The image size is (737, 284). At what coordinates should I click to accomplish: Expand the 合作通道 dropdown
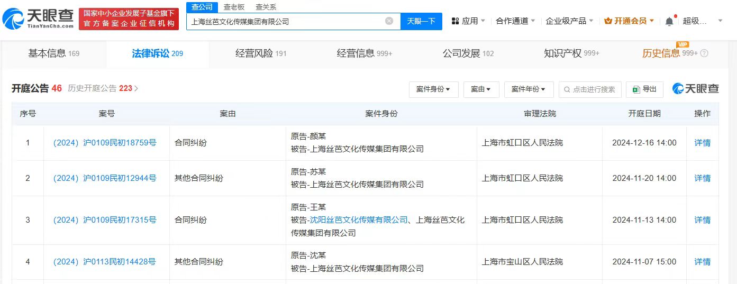pos(515,21)
